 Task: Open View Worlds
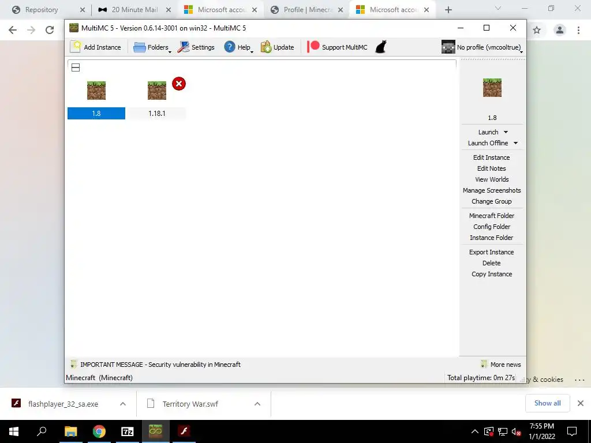[492, 179]
